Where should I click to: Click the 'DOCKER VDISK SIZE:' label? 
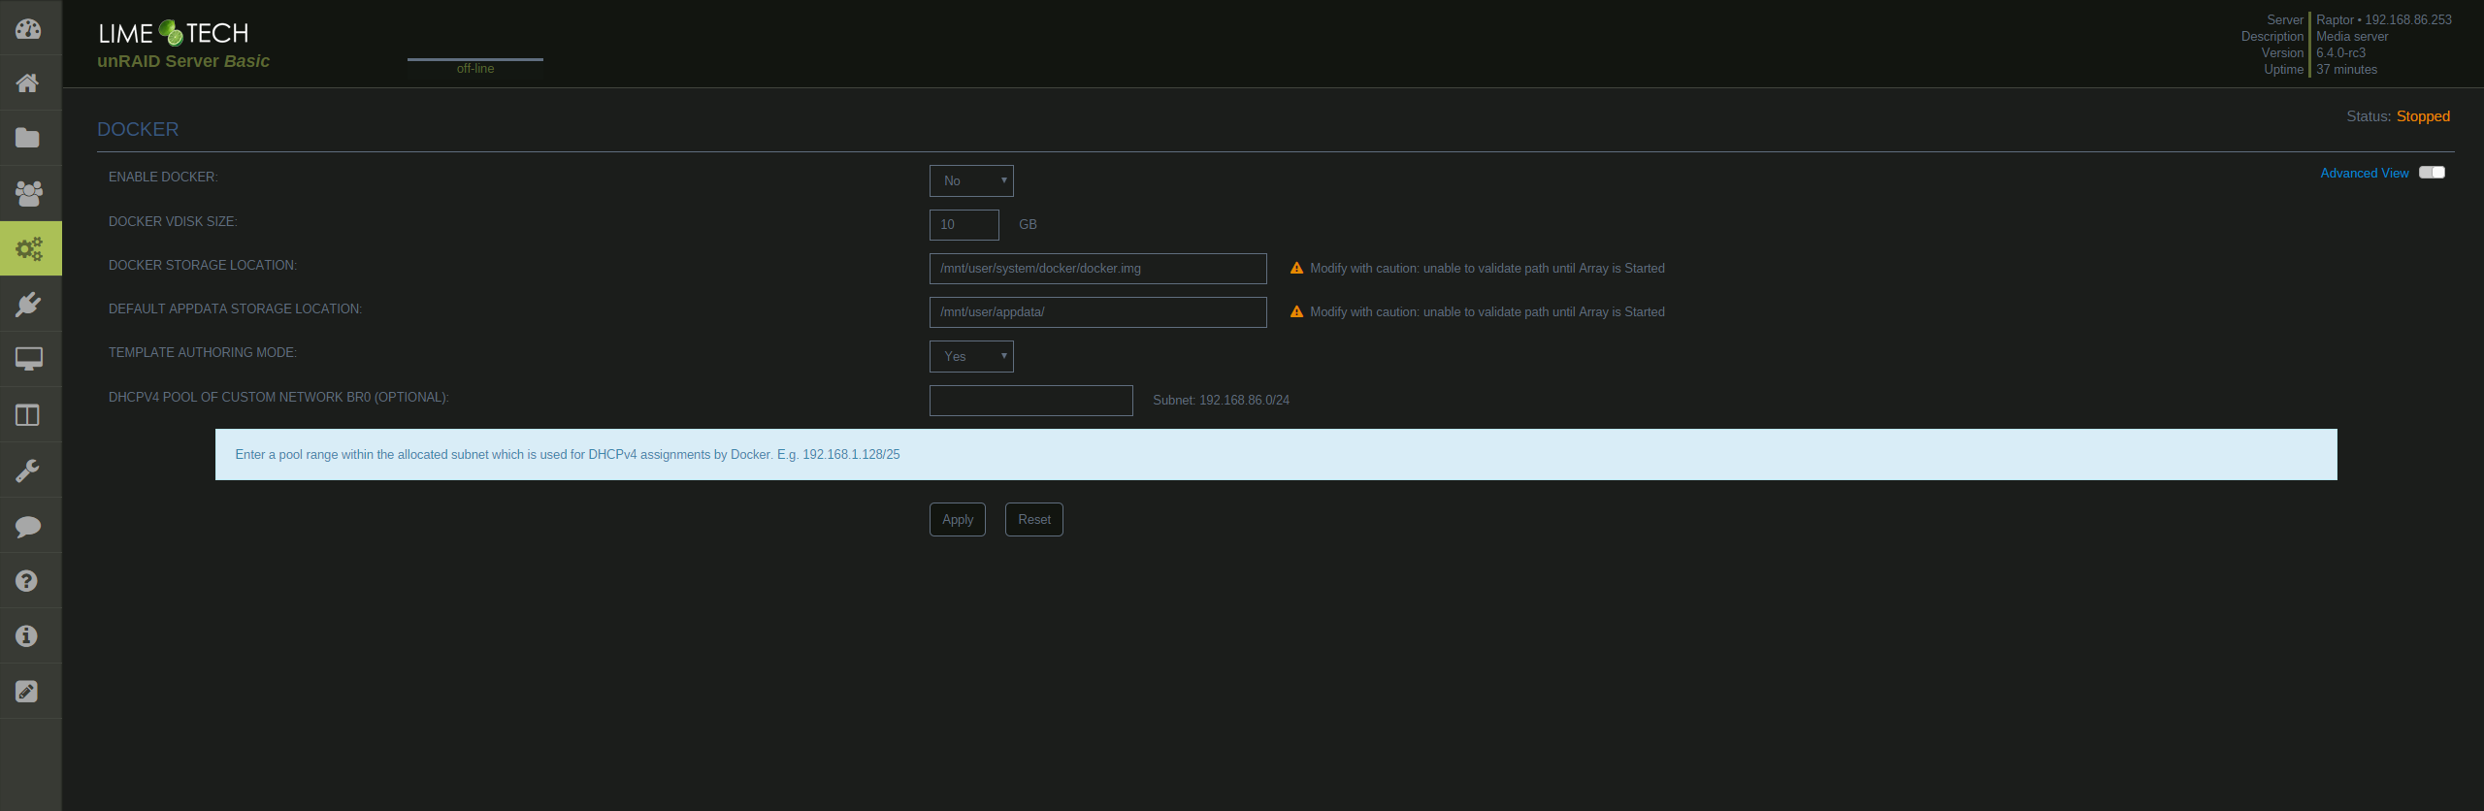pyautogui.click(x=173, y=222)
